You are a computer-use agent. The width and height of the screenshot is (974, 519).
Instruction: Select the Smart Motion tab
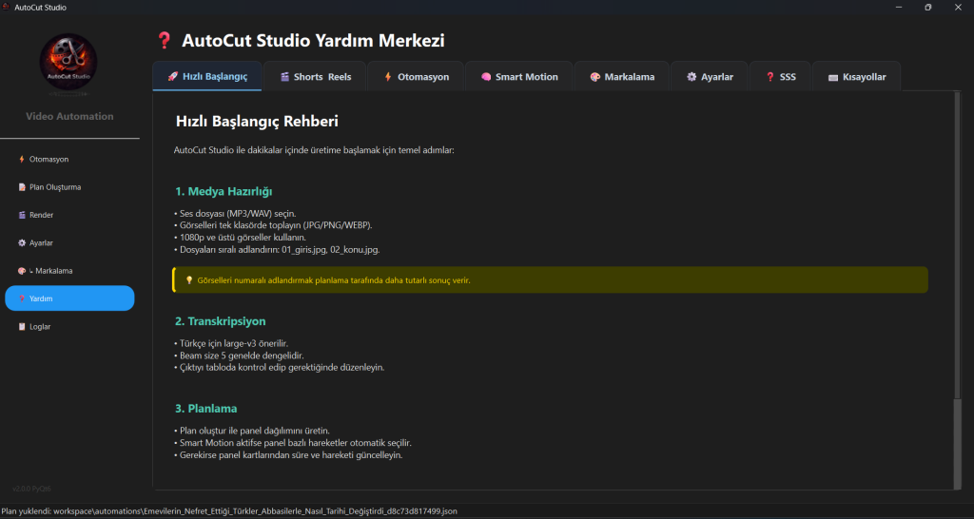point(518,77)
